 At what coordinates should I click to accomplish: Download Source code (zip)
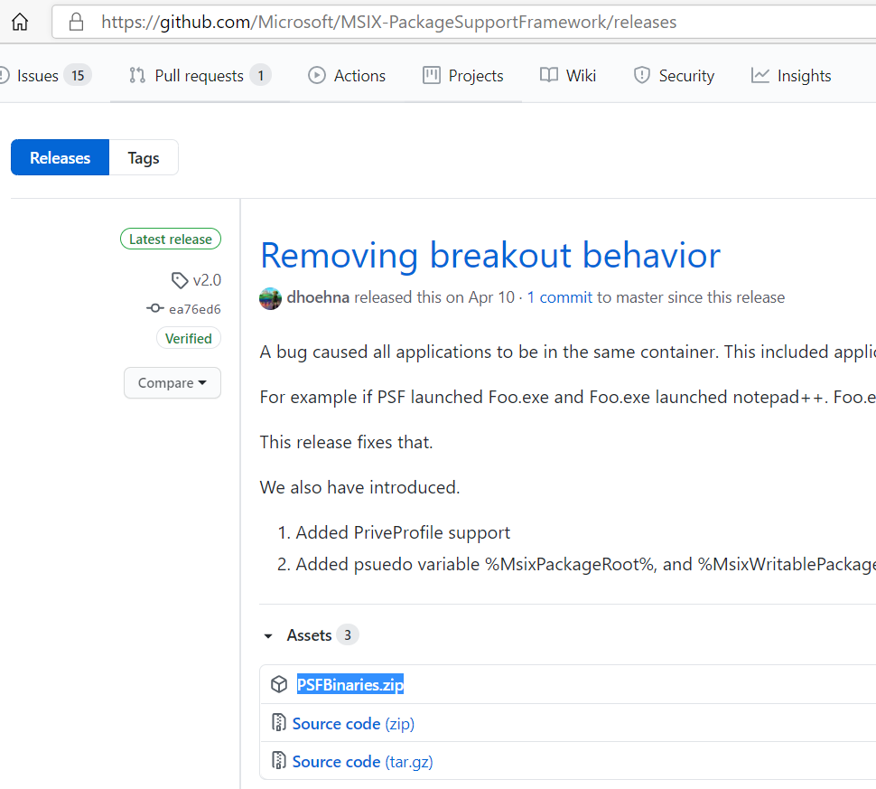(354, 724)
